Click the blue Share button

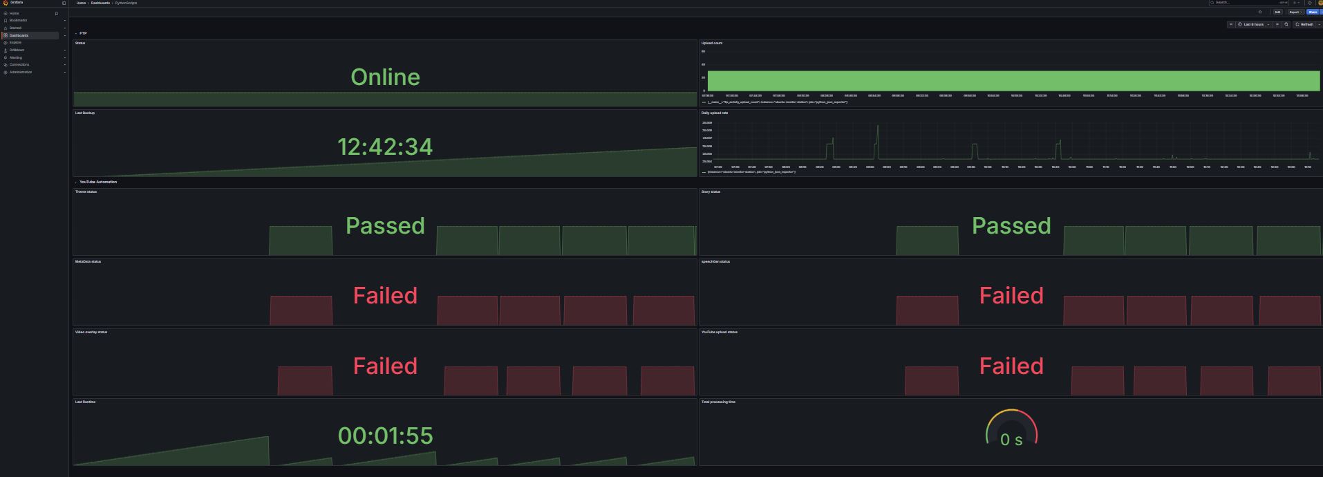(x=1313, y=12)
